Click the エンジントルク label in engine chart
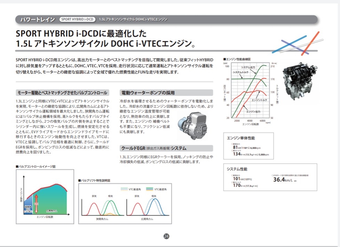Viewport: 340px width, 247px height. click(x=259, y=100)
